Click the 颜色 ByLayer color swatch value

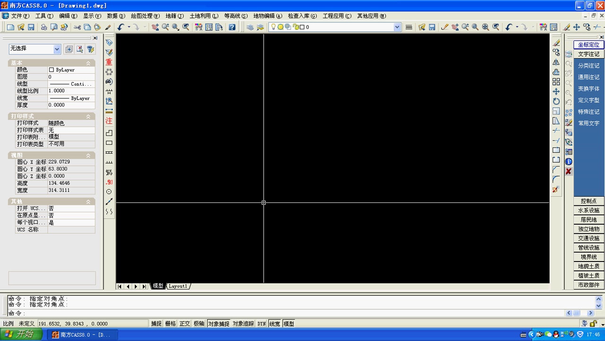[71, 70]
